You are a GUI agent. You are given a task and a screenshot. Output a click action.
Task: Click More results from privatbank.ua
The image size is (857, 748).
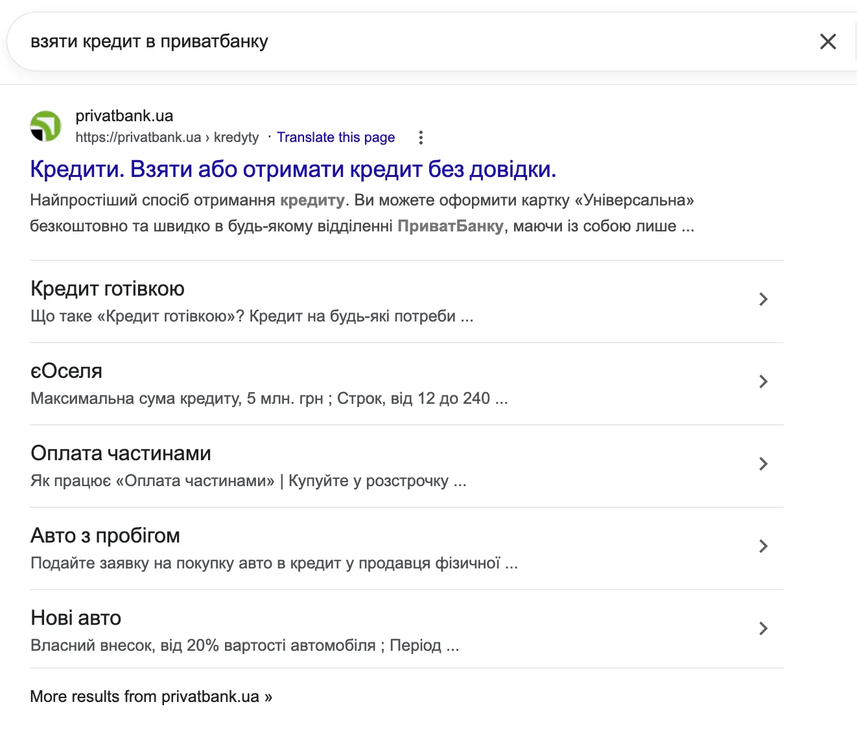[x=151, y=696]
